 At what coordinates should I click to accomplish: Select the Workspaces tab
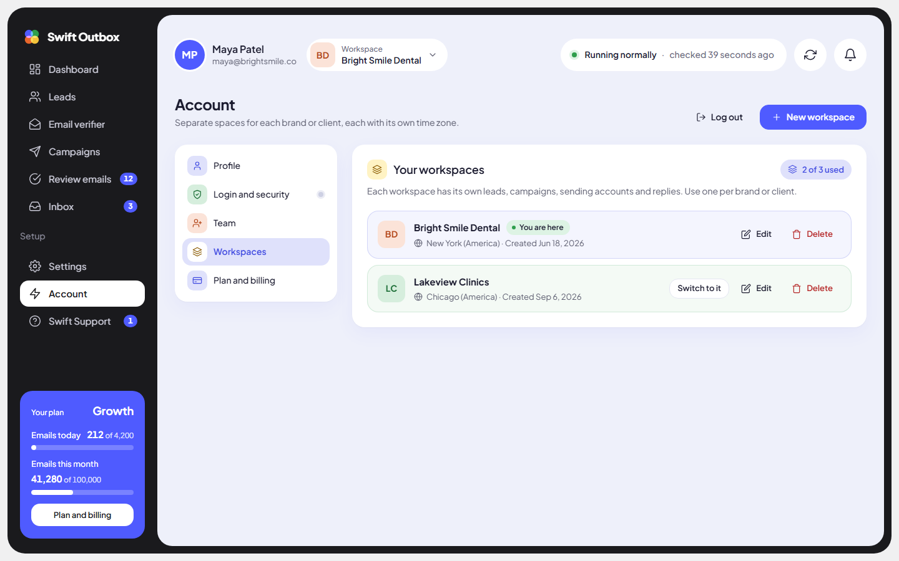(x=256, y=252)
